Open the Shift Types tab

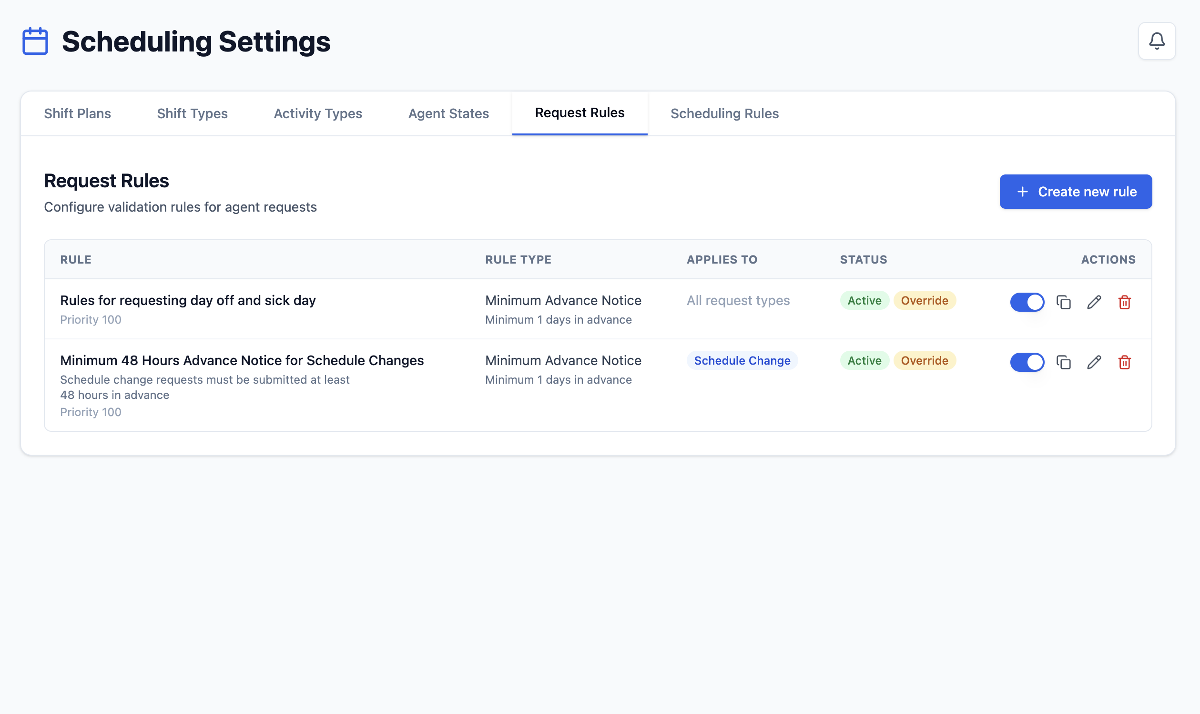[x=193, y=113]
